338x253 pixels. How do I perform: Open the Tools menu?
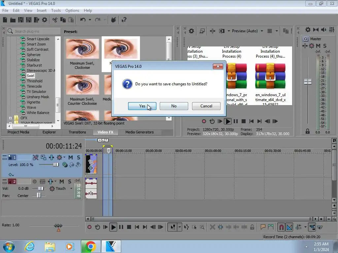point(56,10)
